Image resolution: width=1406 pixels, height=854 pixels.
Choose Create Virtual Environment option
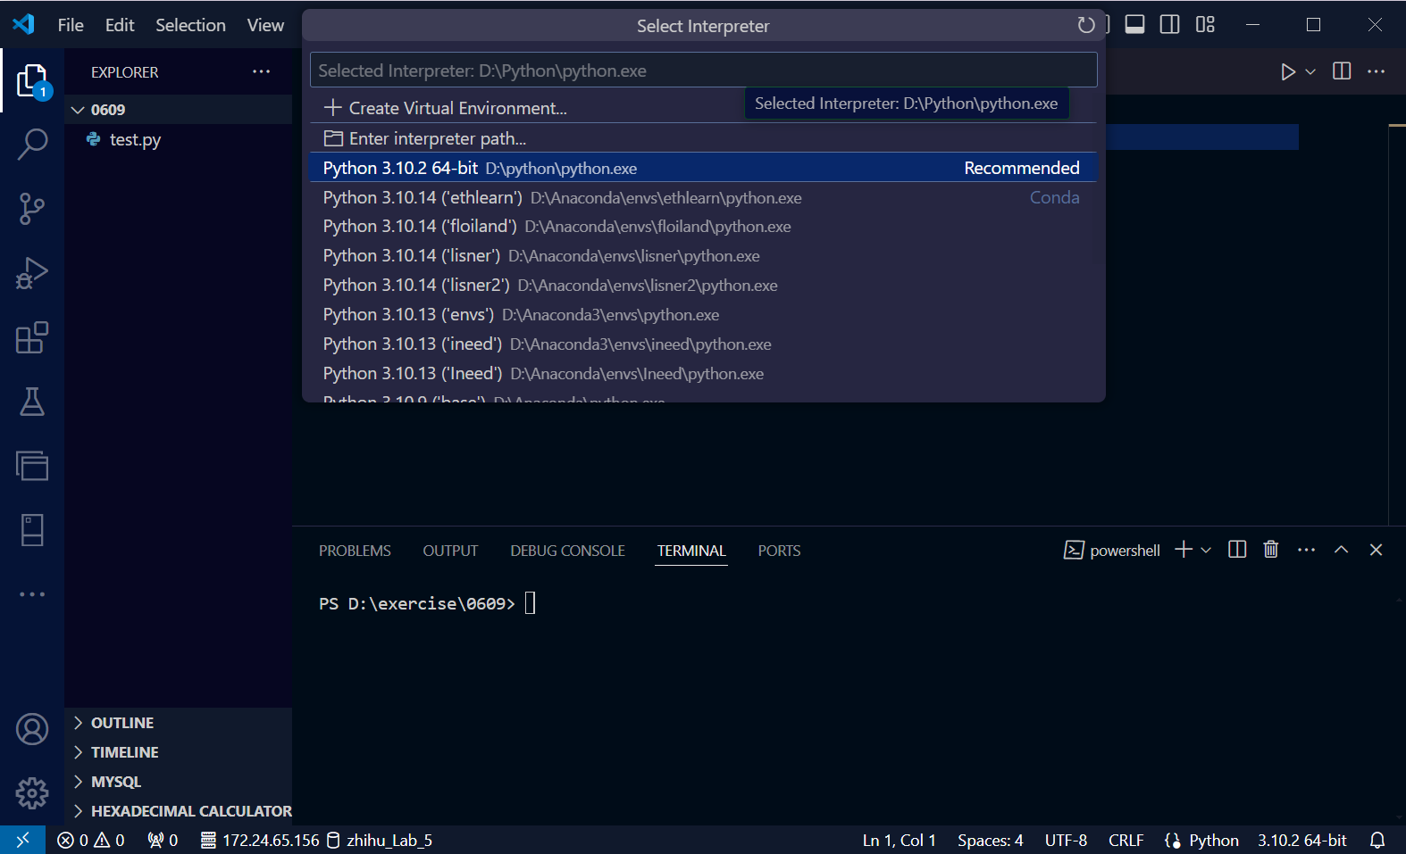pos(703,108)
